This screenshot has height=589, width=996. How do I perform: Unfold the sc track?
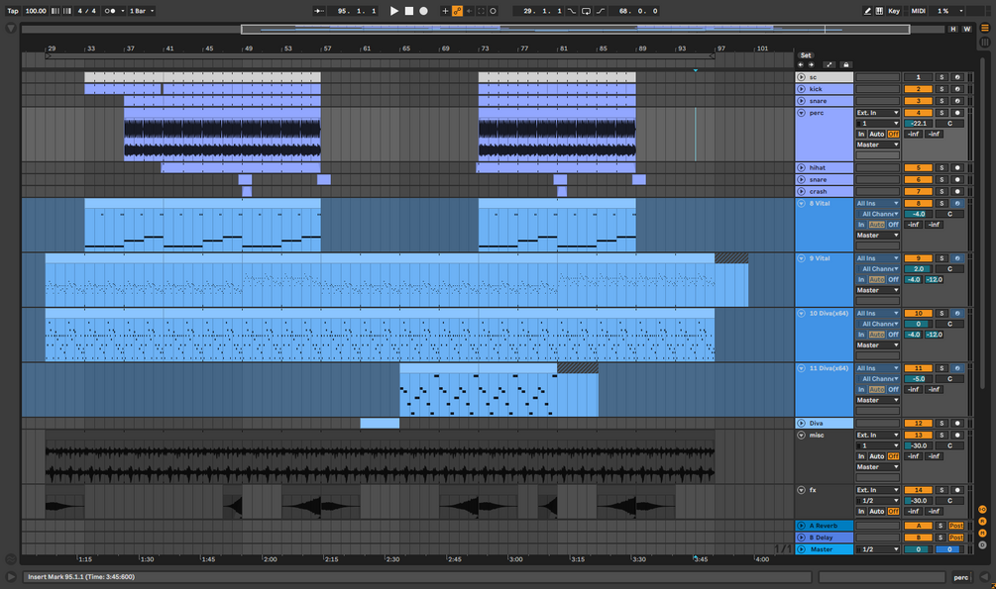pyautogui.click(x=801, y=77)
